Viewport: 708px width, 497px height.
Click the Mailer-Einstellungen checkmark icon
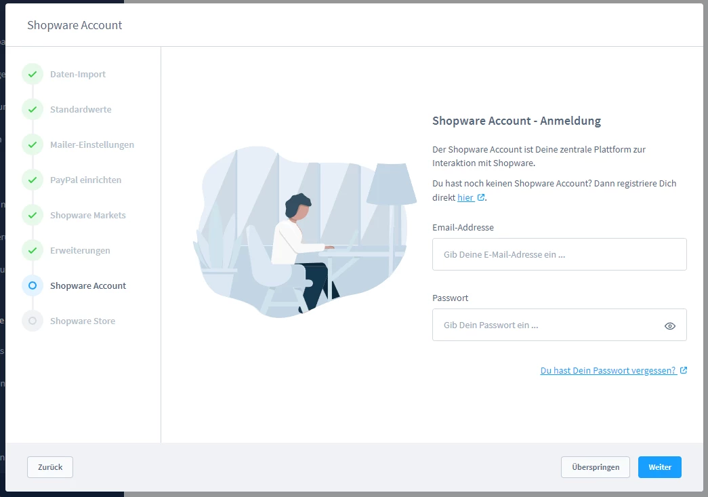(33, 145)
